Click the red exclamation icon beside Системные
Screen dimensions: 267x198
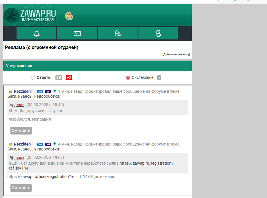[x=128, y=78]
